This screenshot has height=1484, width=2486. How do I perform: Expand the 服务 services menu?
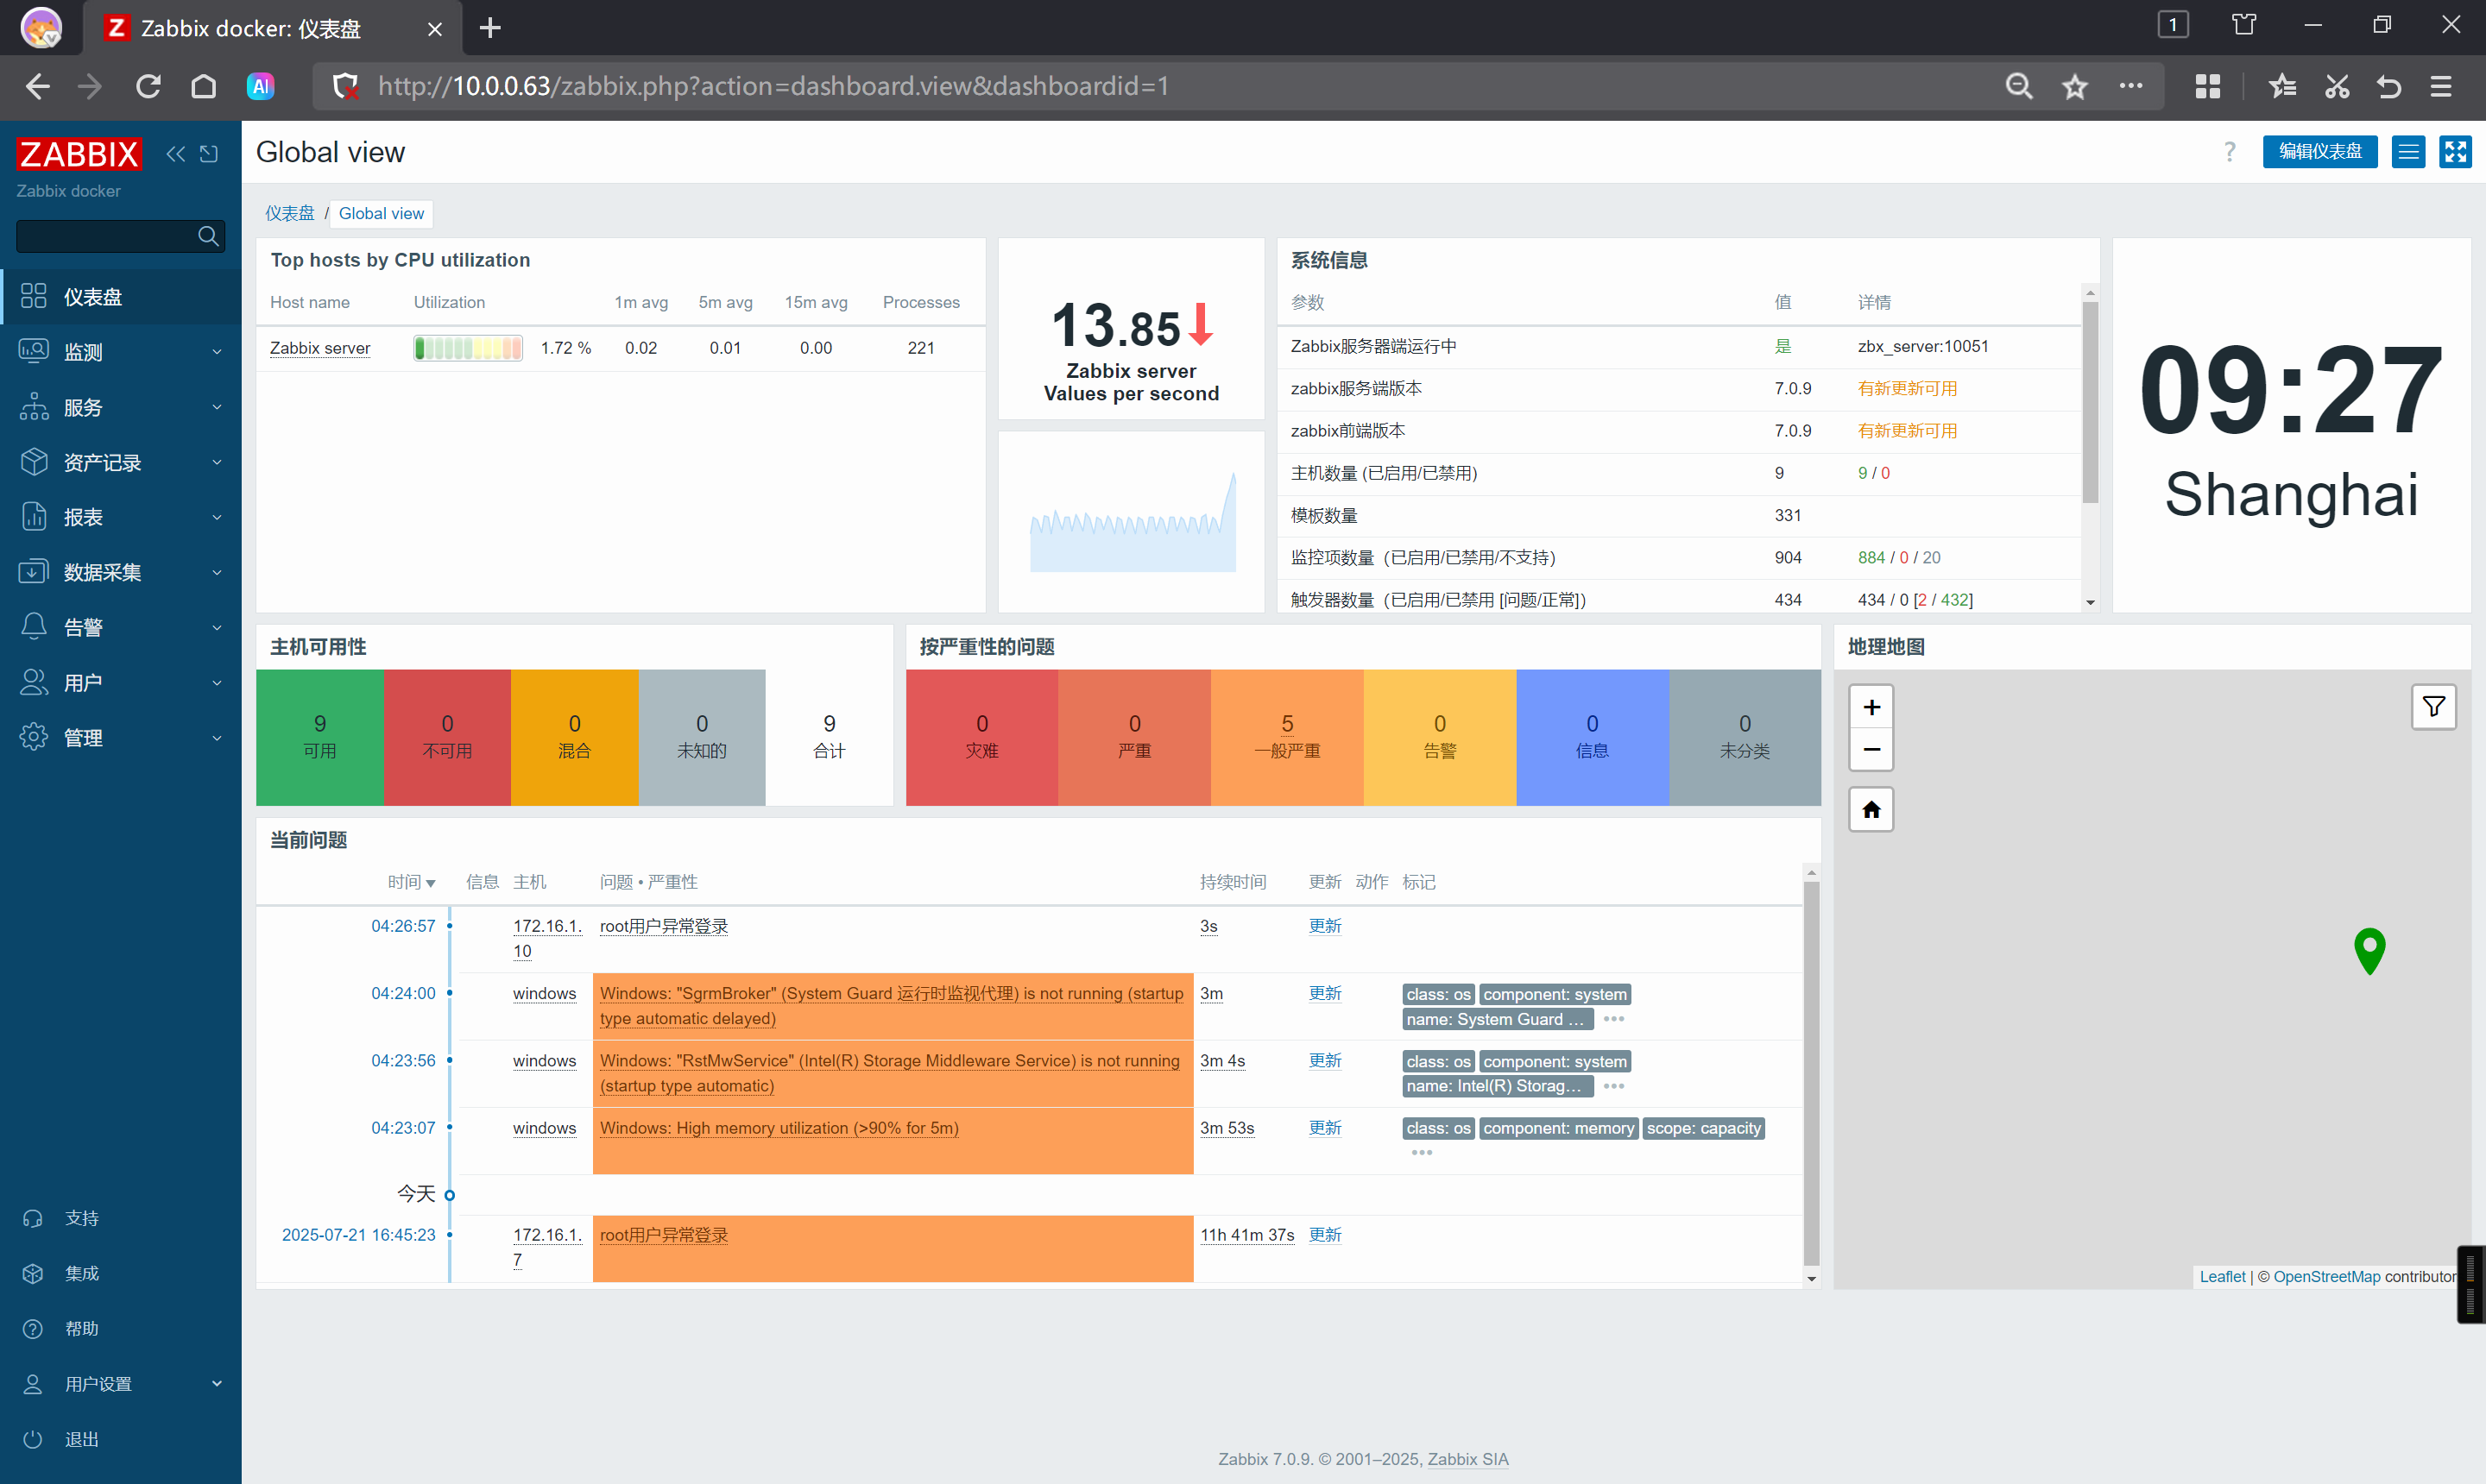(x=120, y=407)
